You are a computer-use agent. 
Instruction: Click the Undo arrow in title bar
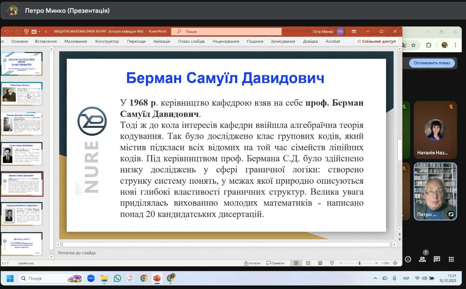(6, 31)
